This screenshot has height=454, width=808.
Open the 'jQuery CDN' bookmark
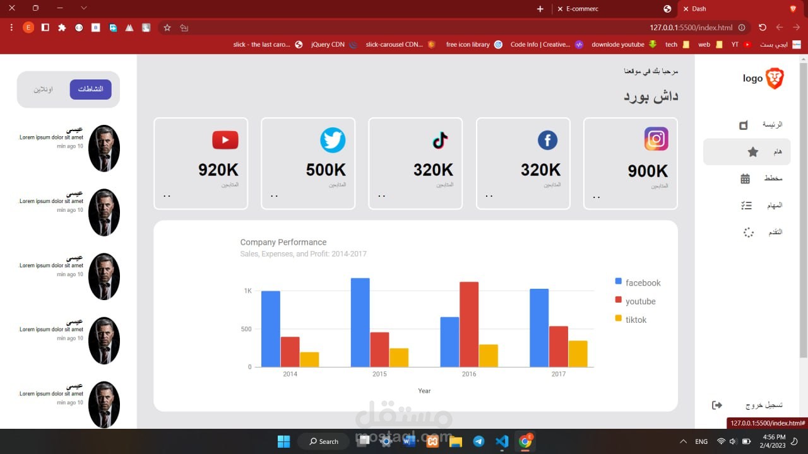[x=335, y=44]
